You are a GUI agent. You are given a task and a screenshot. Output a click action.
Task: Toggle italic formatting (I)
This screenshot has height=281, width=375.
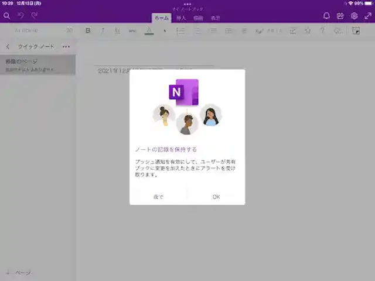point(103,30)
